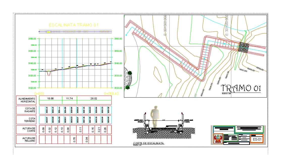The image size is (281, 167).
Task: Click the upper tree symbol in the plan
Action: 130,73
